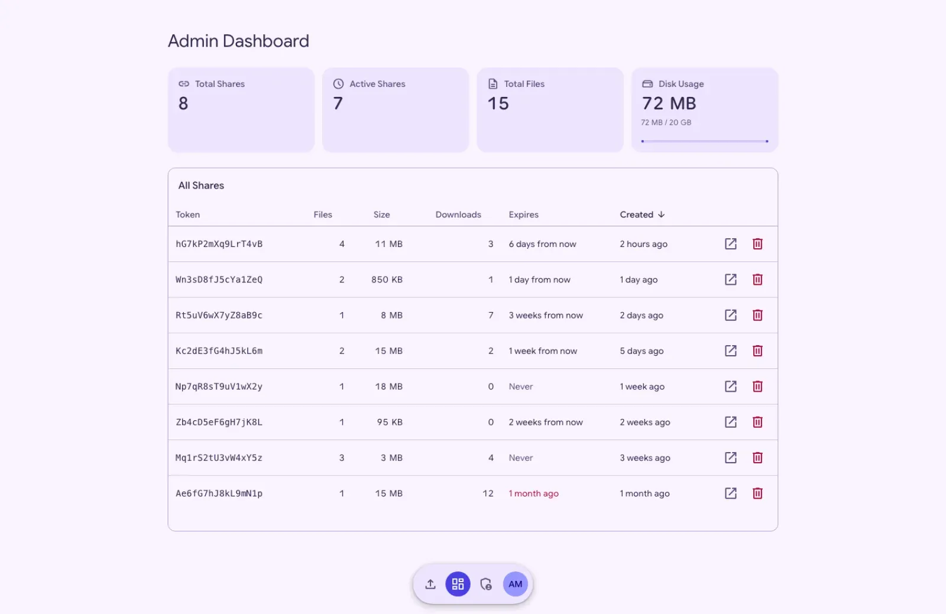
Task: Delete share Ae6fG7hJ8kL9mN1p
Action: [x=757, y=493]
